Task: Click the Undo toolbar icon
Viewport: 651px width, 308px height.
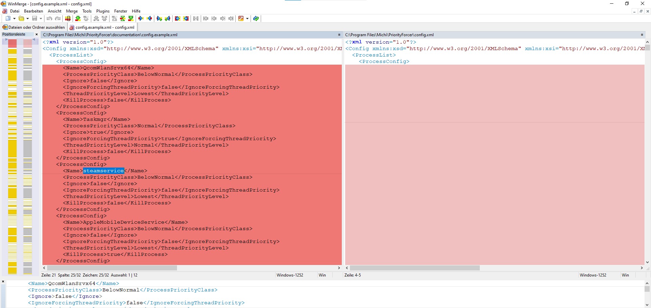Action: point(50,19)
